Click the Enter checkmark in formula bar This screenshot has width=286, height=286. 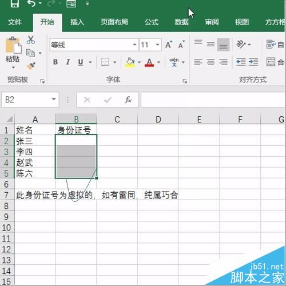108,100
